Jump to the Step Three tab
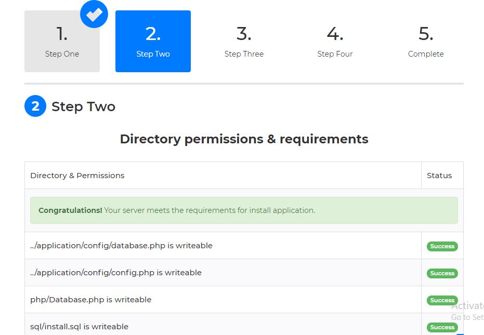This screenshot has height=335, width=484. coord(244,42)
